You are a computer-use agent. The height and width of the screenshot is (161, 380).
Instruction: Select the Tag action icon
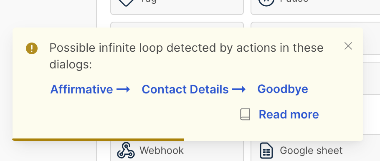(x=126, y=2)
